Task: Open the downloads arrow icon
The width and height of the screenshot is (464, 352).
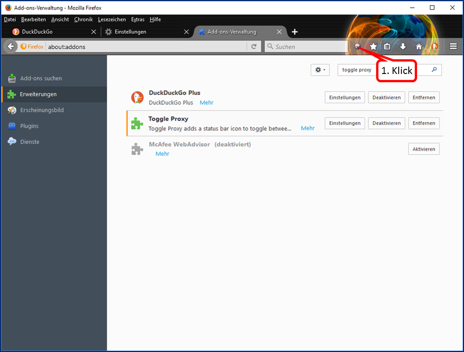Action: coord(403,46)
